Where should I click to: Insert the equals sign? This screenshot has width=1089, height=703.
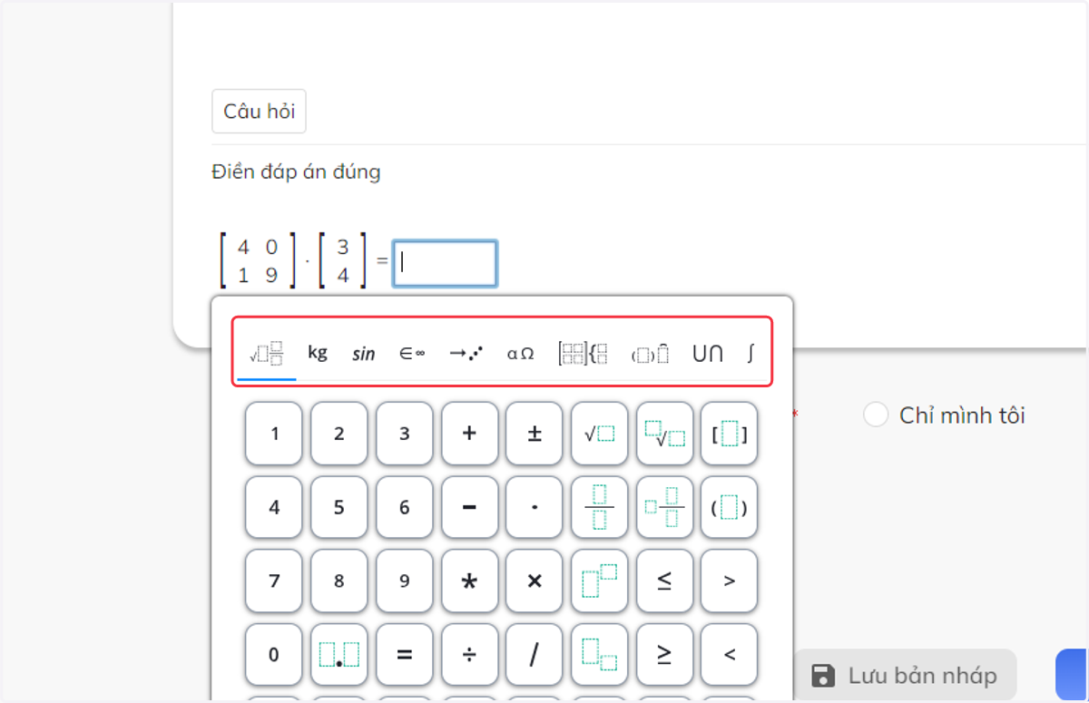[x=405, y=654]
